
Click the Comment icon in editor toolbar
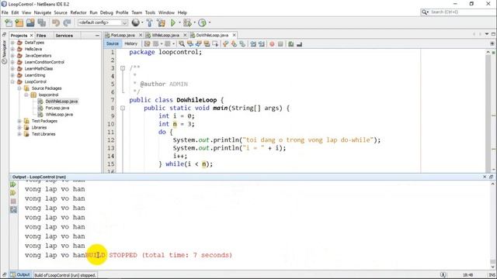[x=291, y=44]
